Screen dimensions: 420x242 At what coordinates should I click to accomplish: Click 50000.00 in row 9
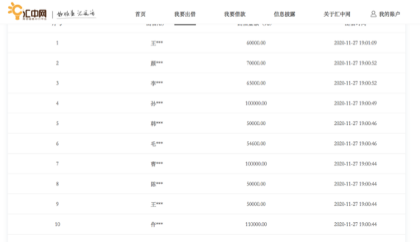(256, 204)
